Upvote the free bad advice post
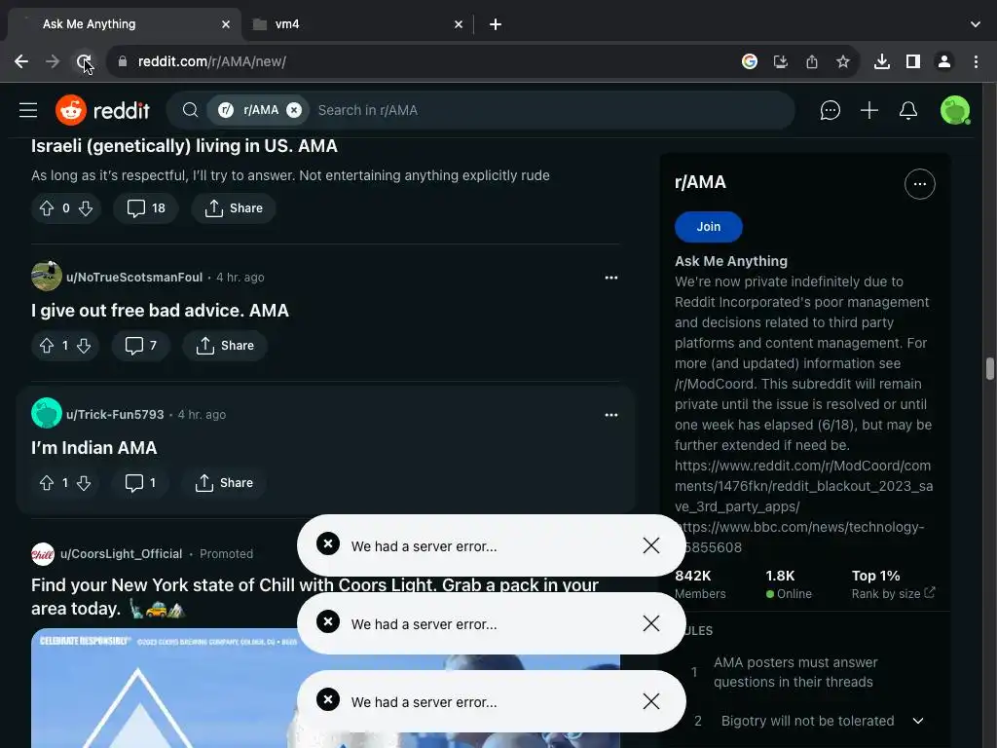Image resolution: width=997 pixels, height=748 pixels. 47,346
